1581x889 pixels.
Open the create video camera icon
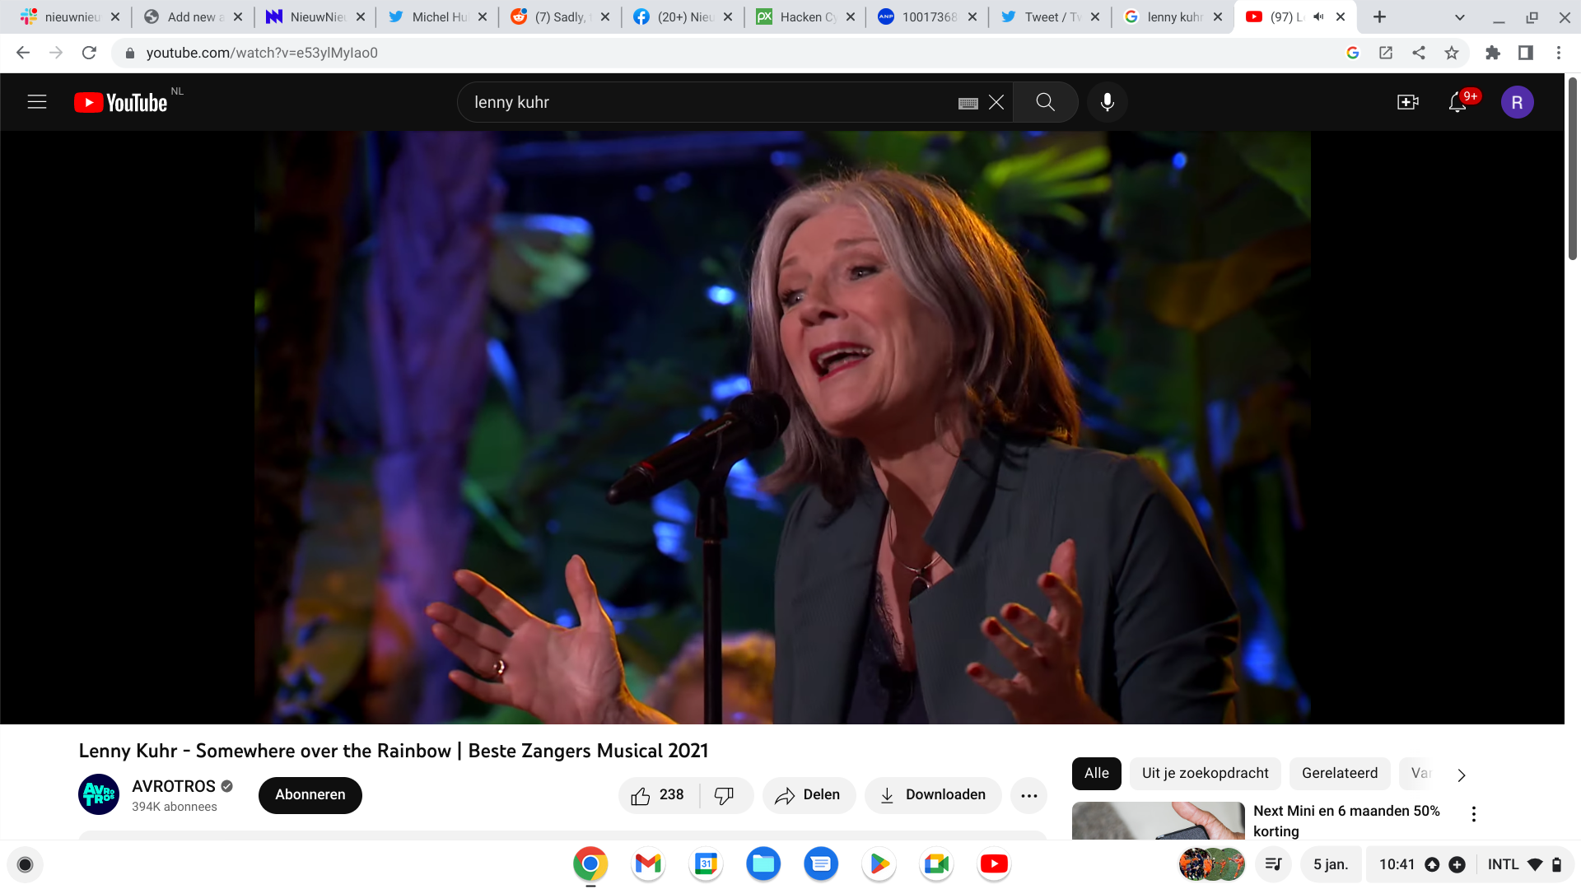(1407, 102)
